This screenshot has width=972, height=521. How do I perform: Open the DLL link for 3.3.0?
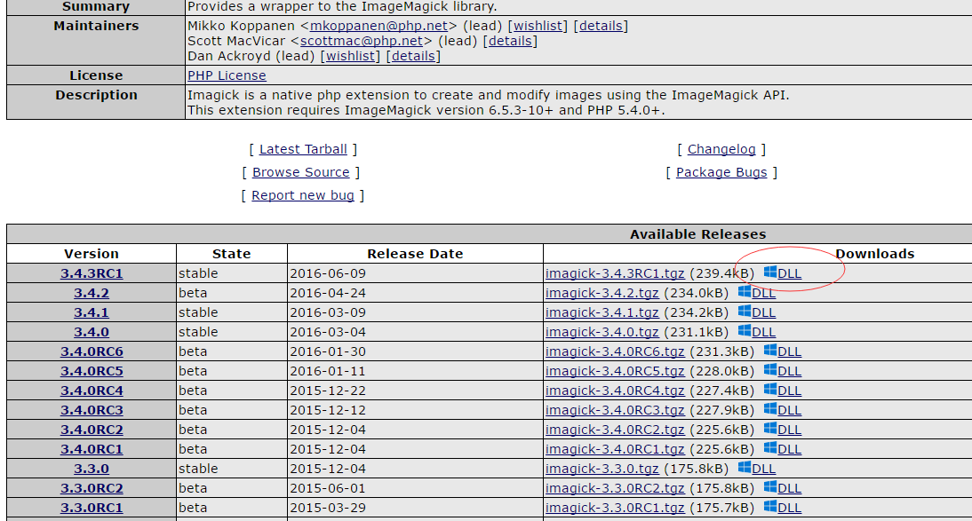coord(764,469)
